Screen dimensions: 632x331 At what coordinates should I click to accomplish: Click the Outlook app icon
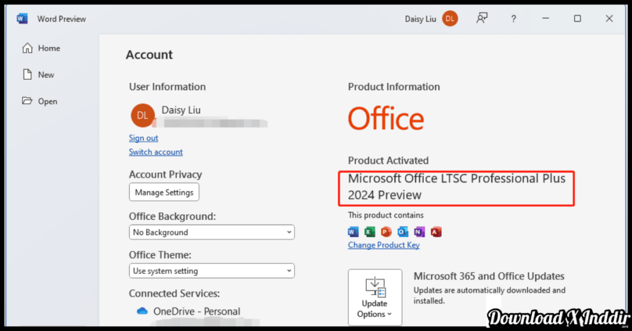tap(402, 232)
